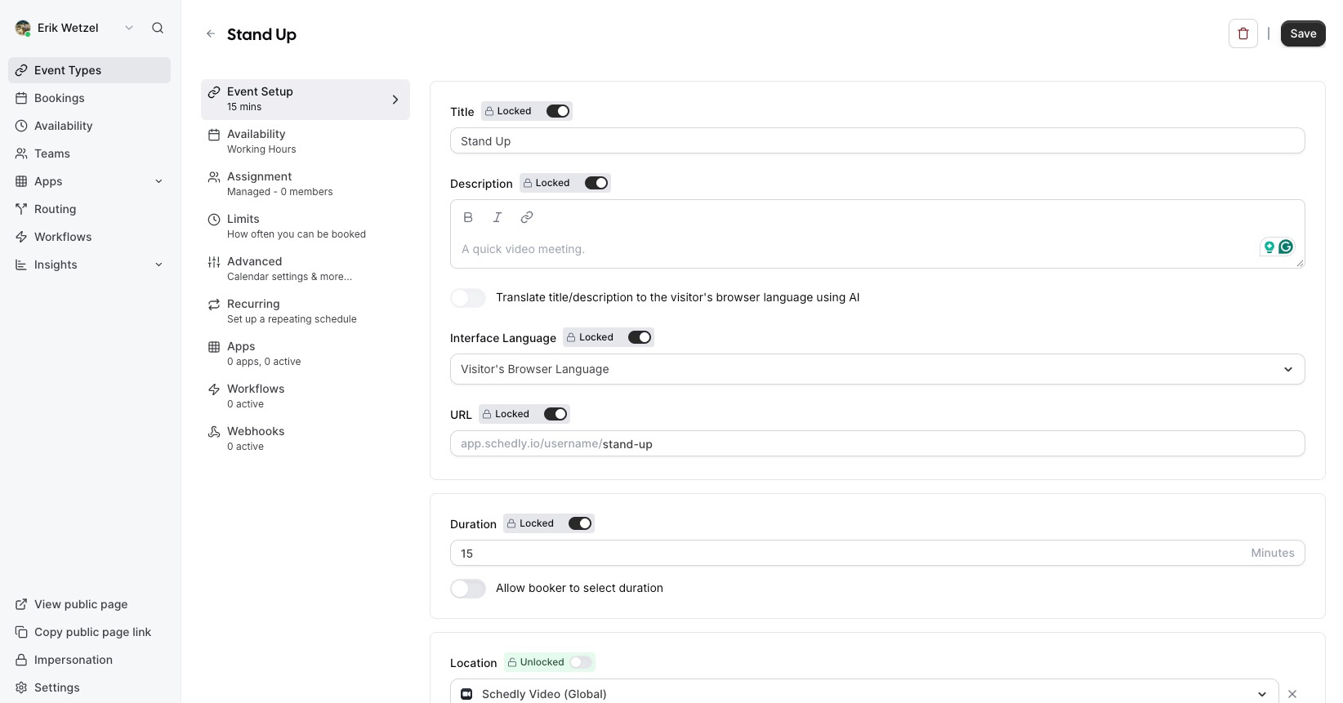The image size is (1343, 703).
Task: Click the back arrow next to Stand Up
Action: pos(211,33)
